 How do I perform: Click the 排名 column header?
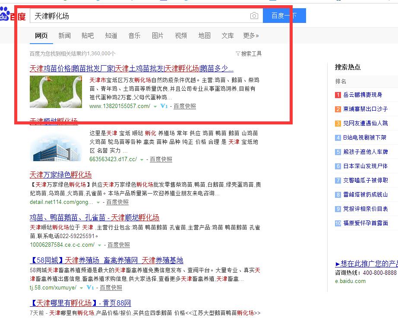coord(341,81)
